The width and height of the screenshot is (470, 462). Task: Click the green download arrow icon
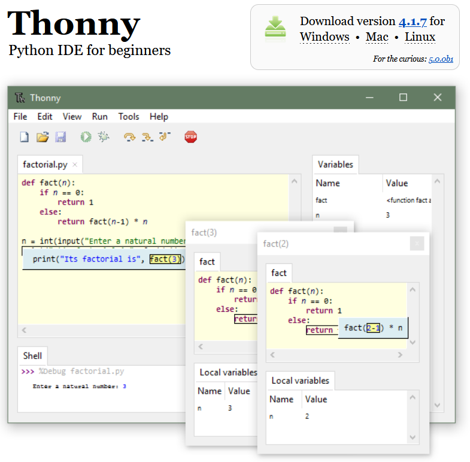tap(275, 29)
